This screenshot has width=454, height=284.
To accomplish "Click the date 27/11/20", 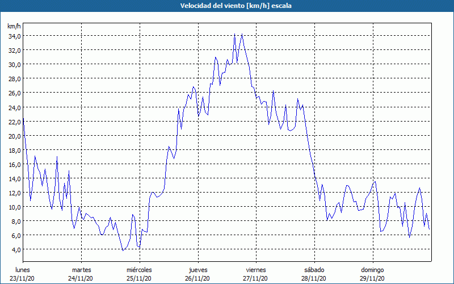I will click(255, 278).
